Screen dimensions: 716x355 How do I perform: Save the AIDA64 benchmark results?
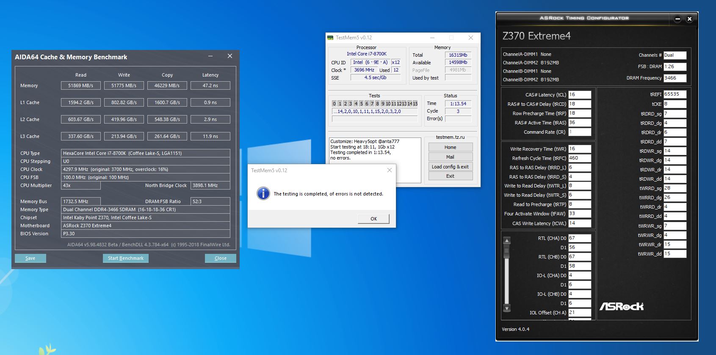[x=30, y=258]
